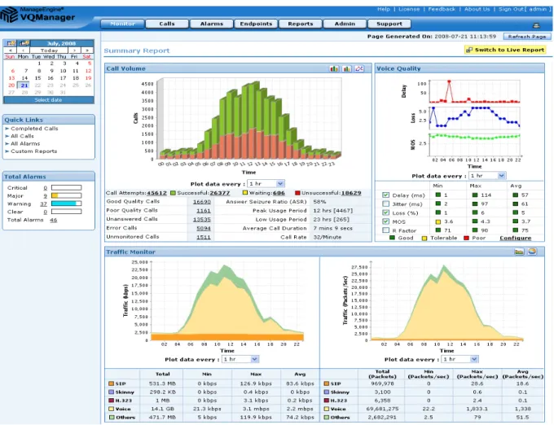
Task: Select July 15 in the calendar
Action: point(37,78)
